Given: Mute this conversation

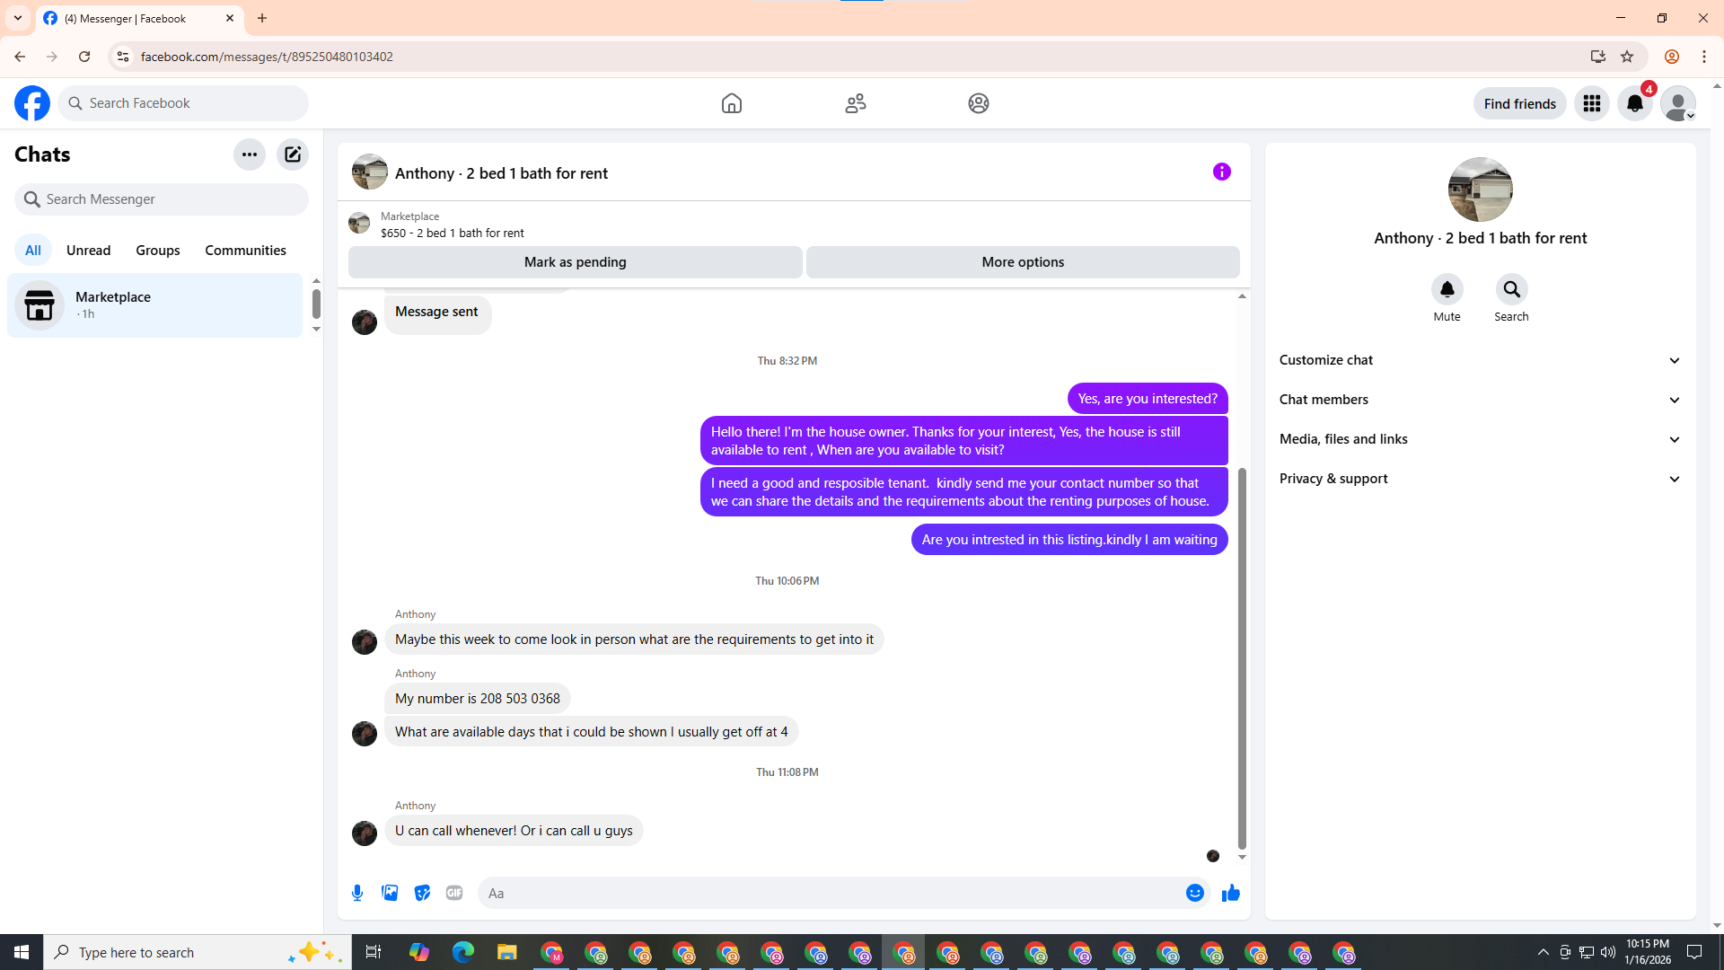Looking at the screenshot, I should point(1447,290).
